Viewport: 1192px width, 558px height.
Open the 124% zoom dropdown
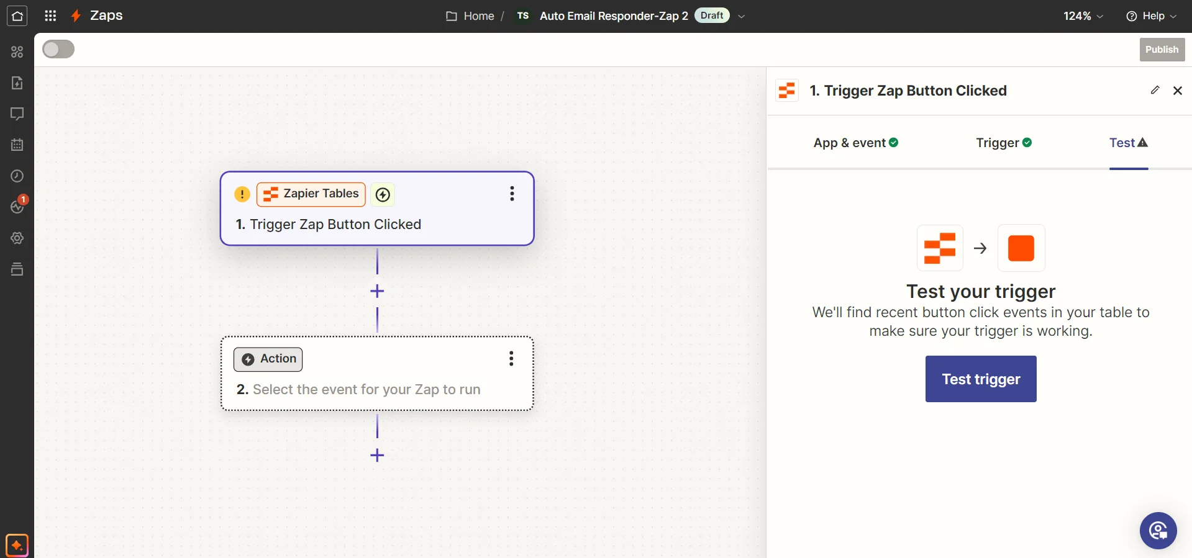click(x=1083, y=16)
